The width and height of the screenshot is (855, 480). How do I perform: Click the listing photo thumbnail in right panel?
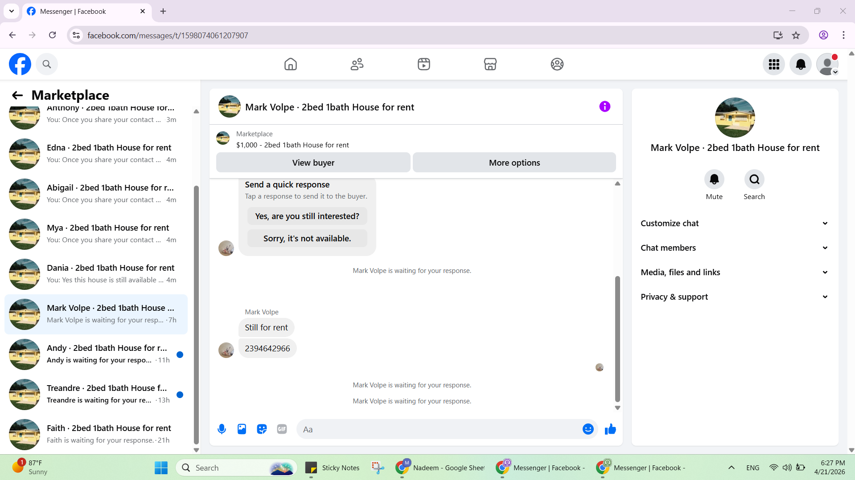click(x=735, y=118)
